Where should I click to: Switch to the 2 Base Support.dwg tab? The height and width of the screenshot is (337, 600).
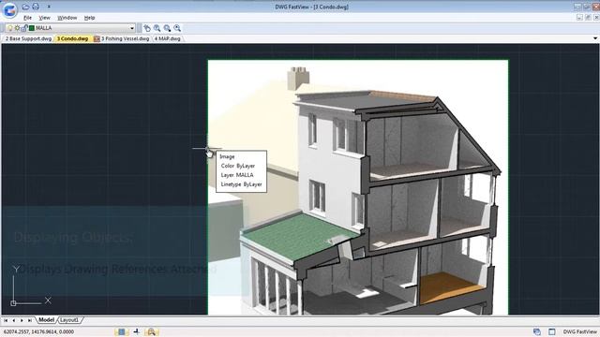coord(28,38)
